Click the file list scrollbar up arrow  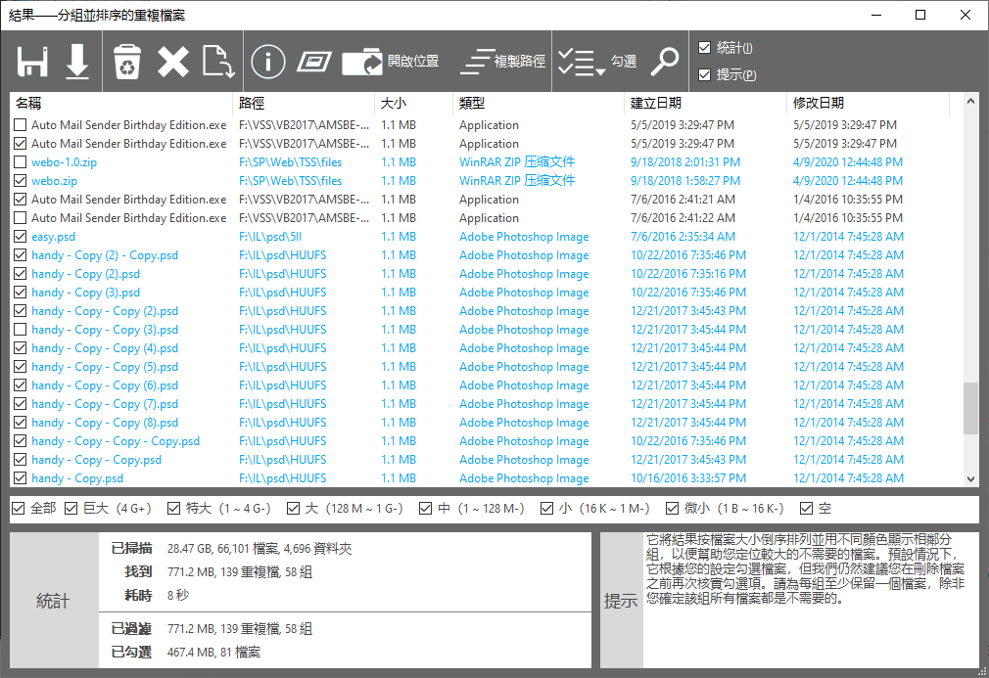[x=970, y=101]
